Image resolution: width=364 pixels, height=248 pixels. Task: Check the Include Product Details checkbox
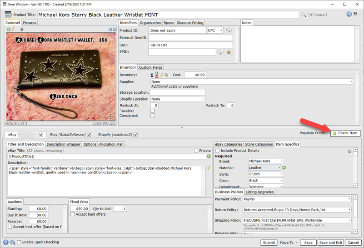(217, 151)
